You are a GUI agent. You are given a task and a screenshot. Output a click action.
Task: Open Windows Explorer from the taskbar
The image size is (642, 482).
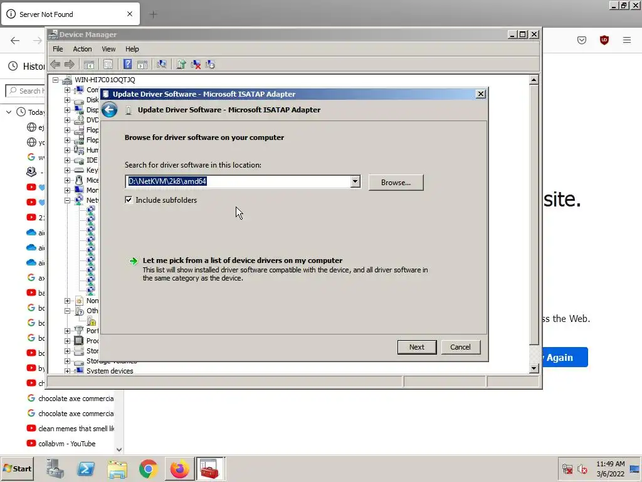(117, 468)
